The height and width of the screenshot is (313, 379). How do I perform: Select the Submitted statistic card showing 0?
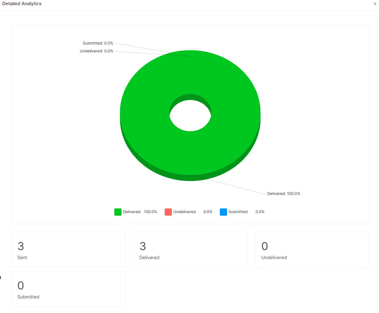[68, 289]
